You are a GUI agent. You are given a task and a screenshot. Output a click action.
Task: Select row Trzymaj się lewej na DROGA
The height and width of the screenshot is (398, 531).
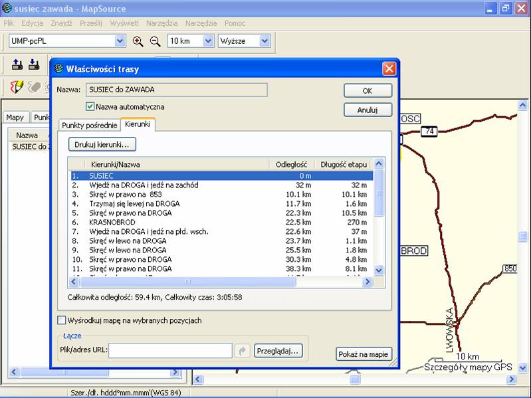221,204
